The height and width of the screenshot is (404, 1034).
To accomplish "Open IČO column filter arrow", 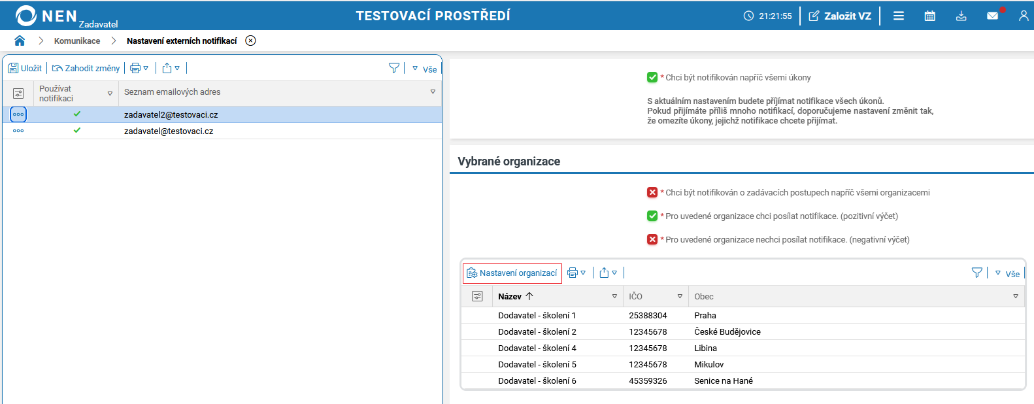I will tap(680, 296).
